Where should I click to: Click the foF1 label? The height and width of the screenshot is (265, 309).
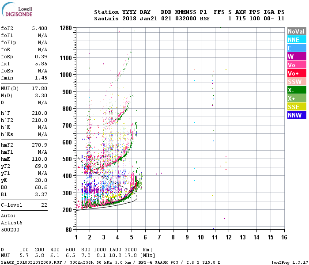[x=7, y=35]
